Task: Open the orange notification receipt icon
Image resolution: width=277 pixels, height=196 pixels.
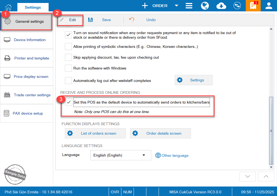Action: click(253, 6)
